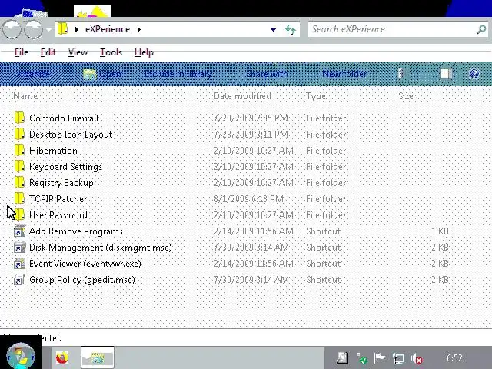Click the 6:52 taskbar clock
Screen dimensions: 492x369
tap(454, 358)
